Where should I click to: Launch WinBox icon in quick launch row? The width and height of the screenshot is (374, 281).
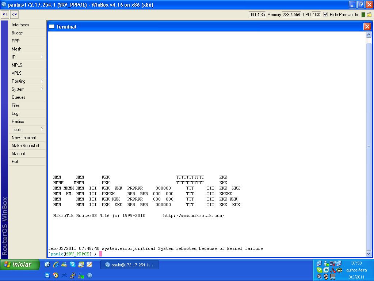[x=90, y=275]
